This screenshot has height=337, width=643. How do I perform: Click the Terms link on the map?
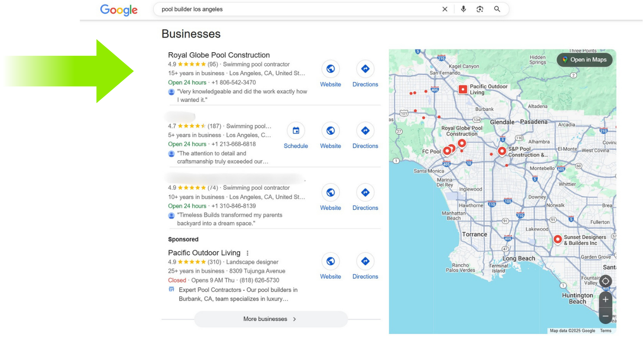(606, 331)
